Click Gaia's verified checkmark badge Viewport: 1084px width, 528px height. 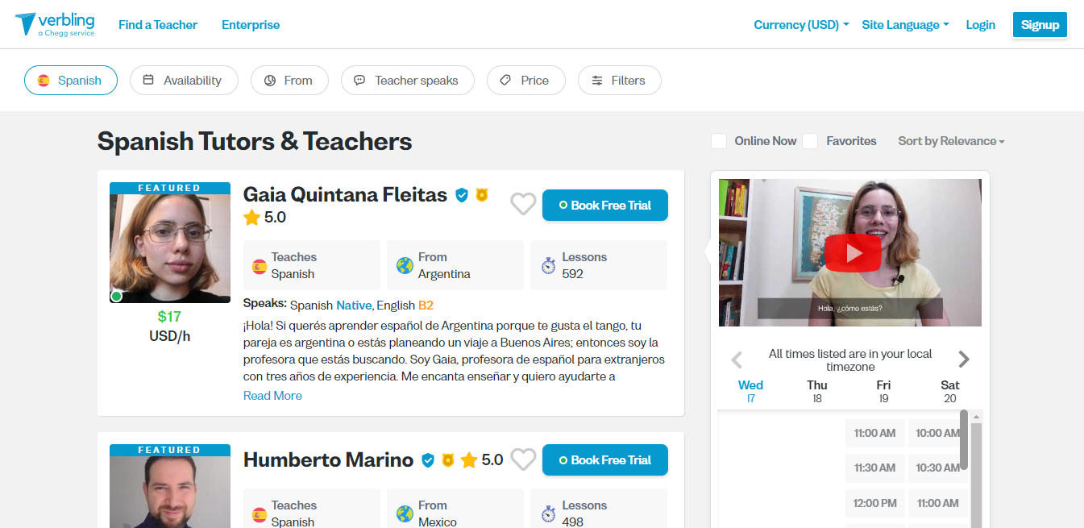click(462, 195)
